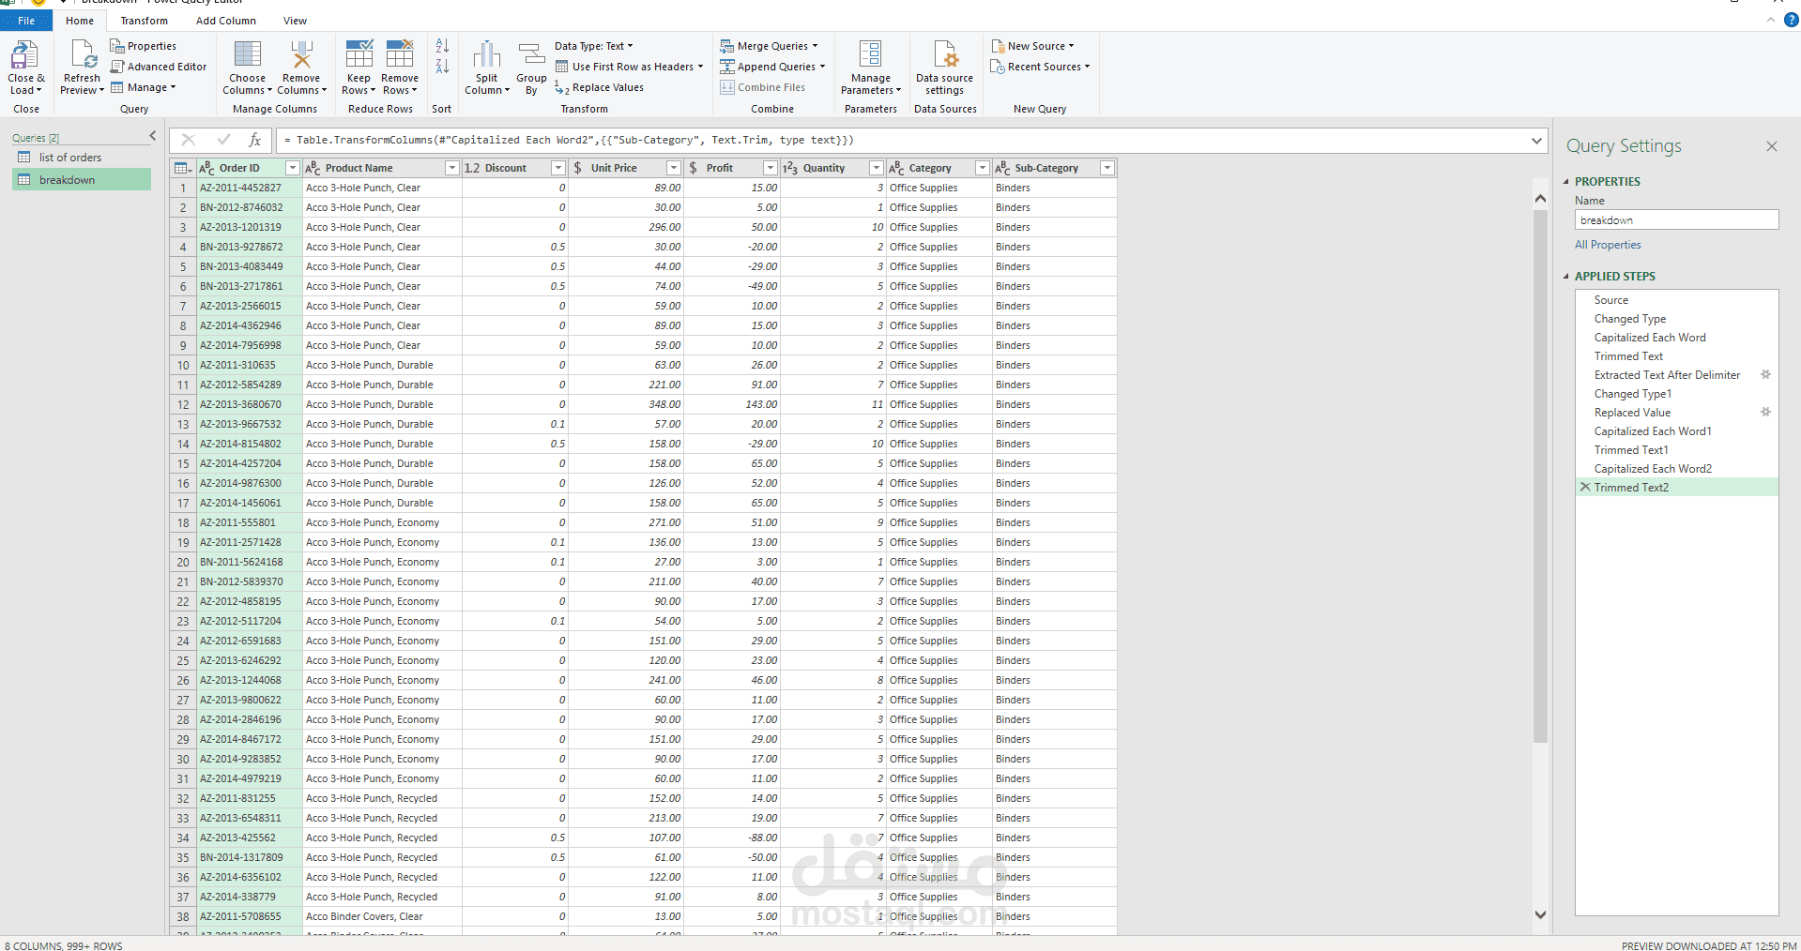
Task: Collapse the ribbon with the caret
Action: 1771,20
